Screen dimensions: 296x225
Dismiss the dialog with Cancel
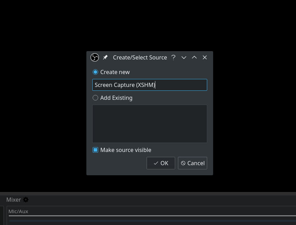point(192,163)
